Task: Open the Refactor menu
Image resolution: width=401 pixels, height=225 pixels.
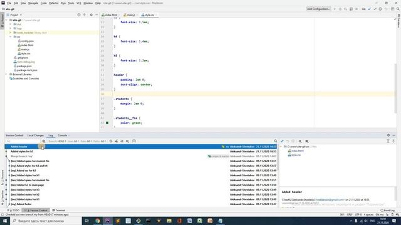Action: pos(54,3)
